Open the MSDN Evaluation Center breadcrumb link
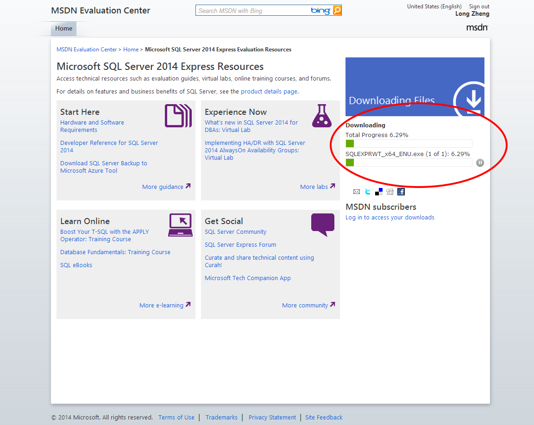The width and height of the screenshot is (534, 425). coord(86,49)
